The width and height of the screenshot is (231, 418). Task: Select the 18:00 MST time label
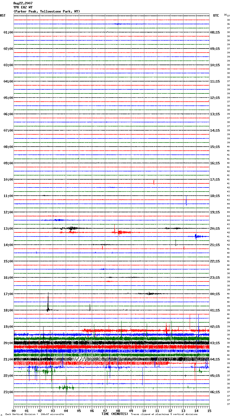coord(8,310)
